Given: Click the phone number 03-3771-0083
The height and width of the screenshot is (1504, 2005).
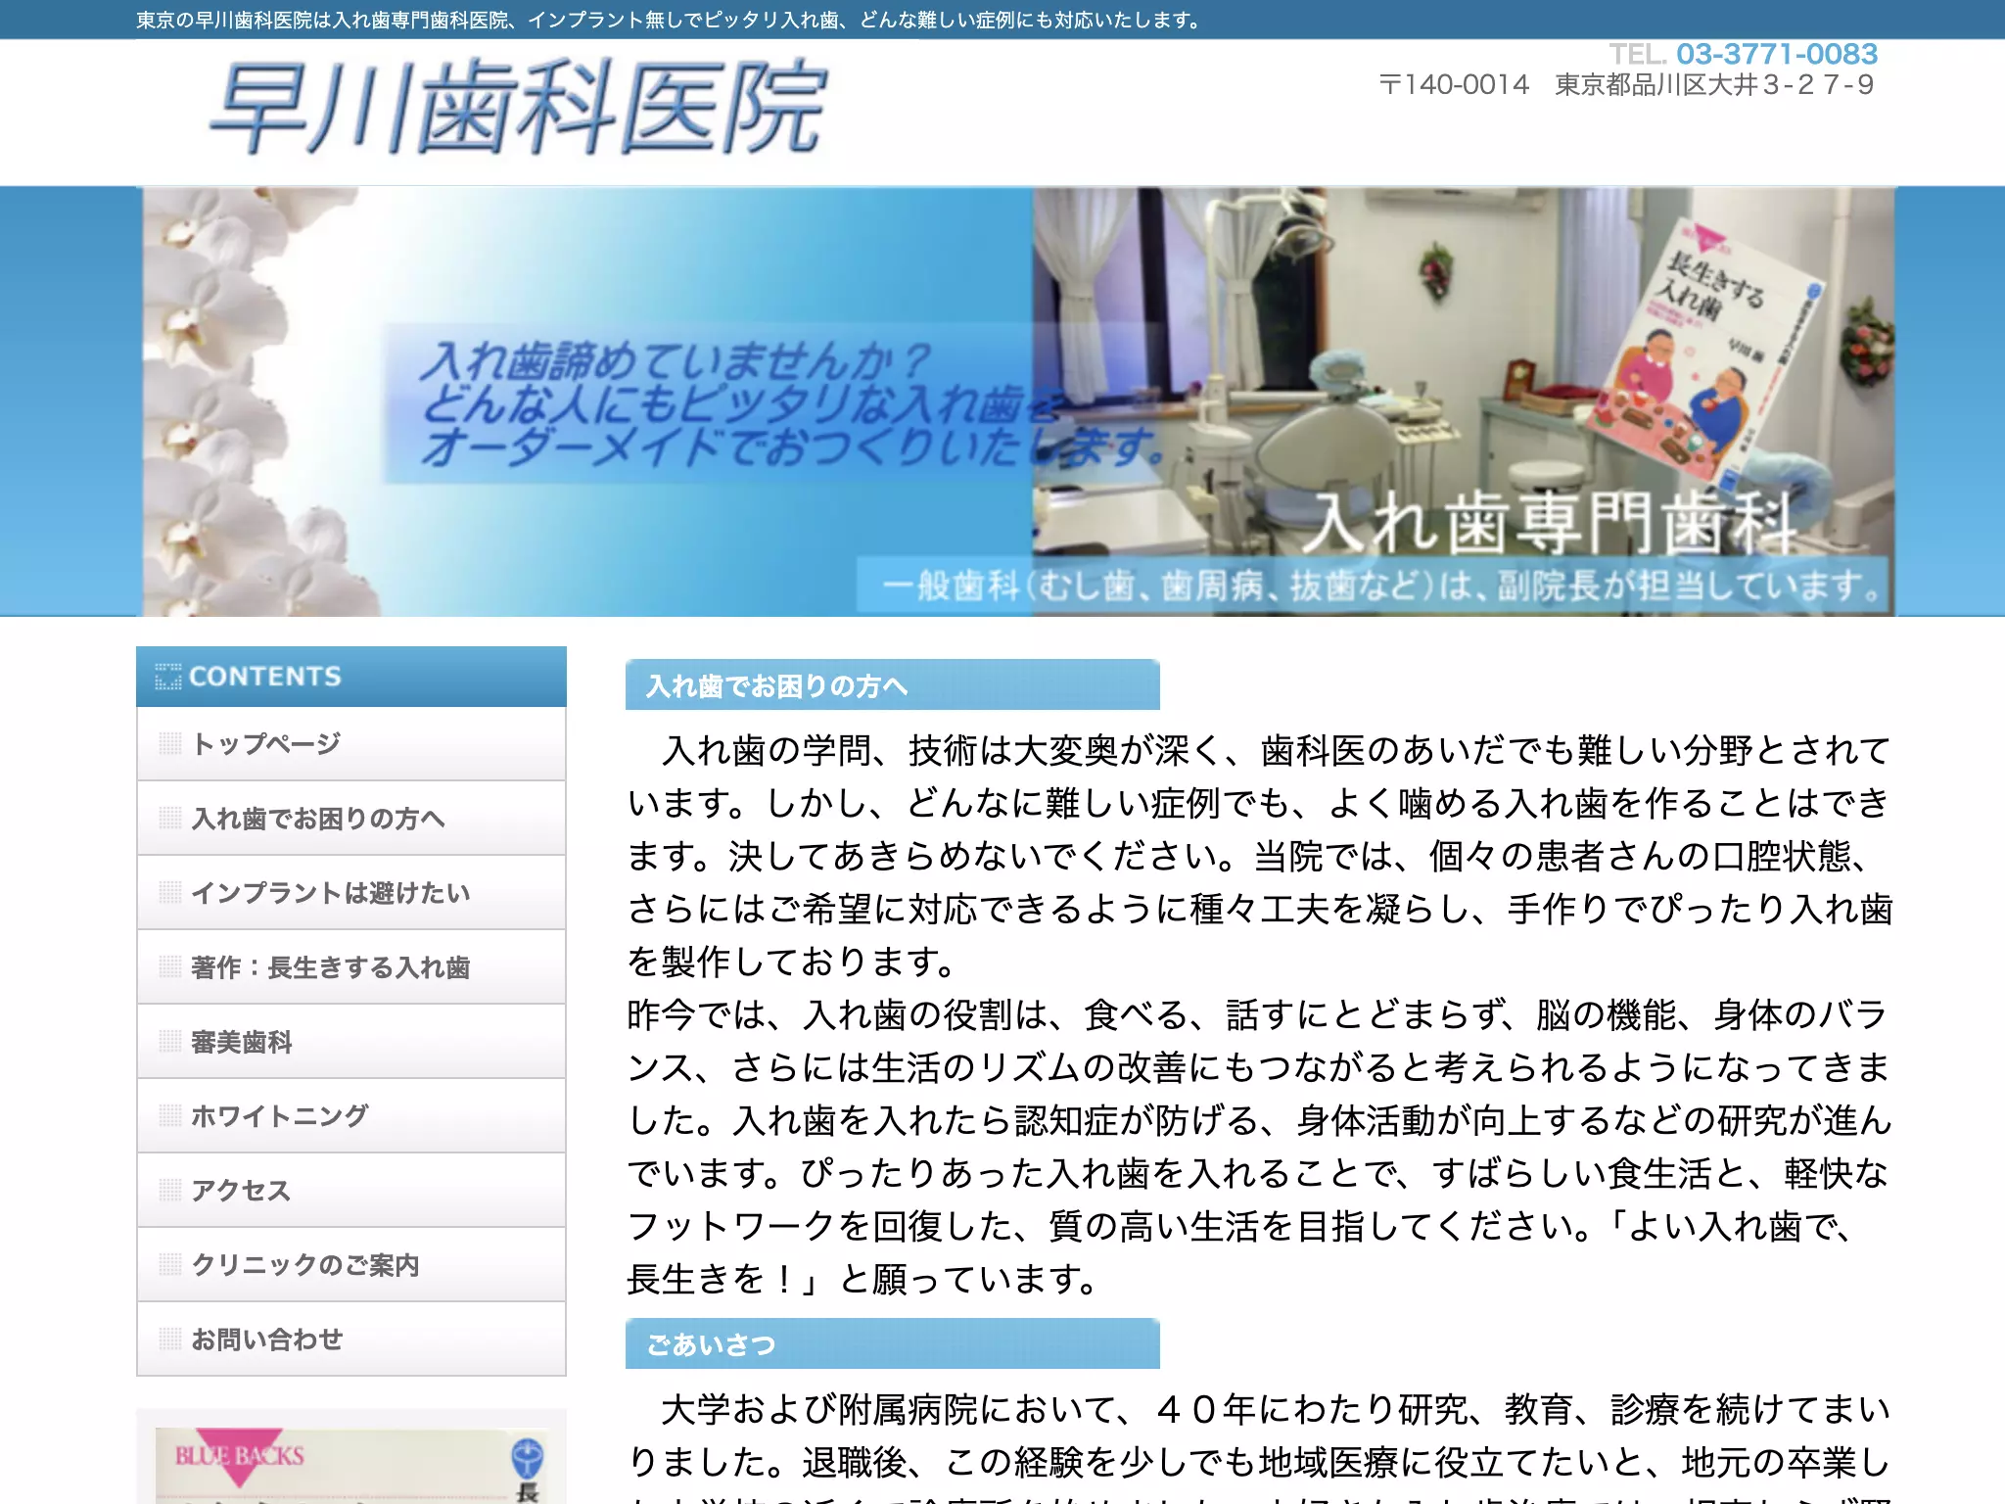Looking at the screenshot, I should click(x=1776, y=54).
